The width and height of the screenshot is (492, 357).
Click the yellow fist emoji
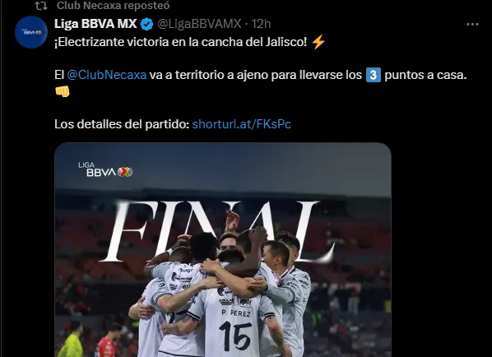point(63,91)
